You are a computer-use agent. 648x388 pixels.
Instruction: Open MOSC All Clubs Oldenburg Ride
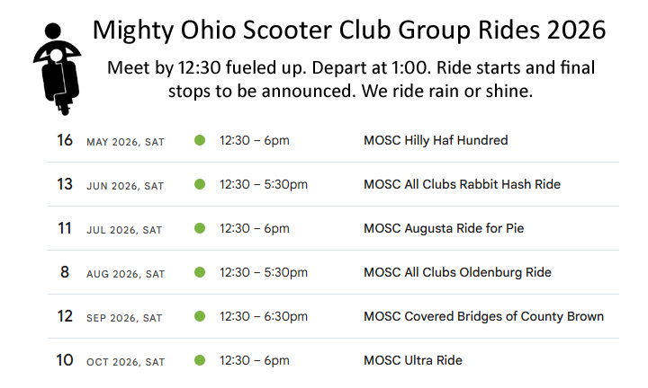coord(457,272)
